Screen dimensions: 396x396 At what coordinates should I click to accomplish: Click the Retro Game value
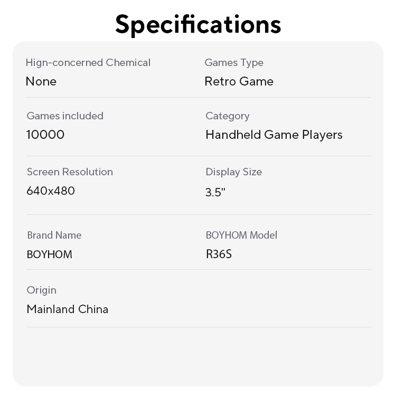[239, 81]
